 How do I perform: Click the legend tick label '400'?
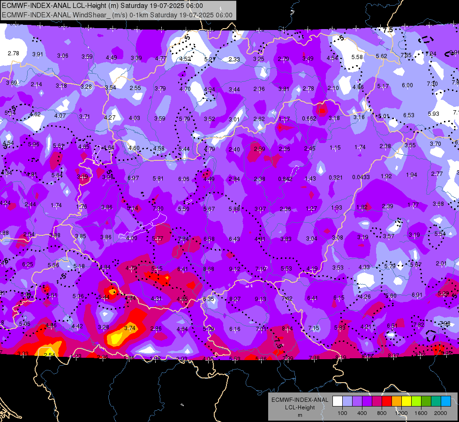point(362,413)
